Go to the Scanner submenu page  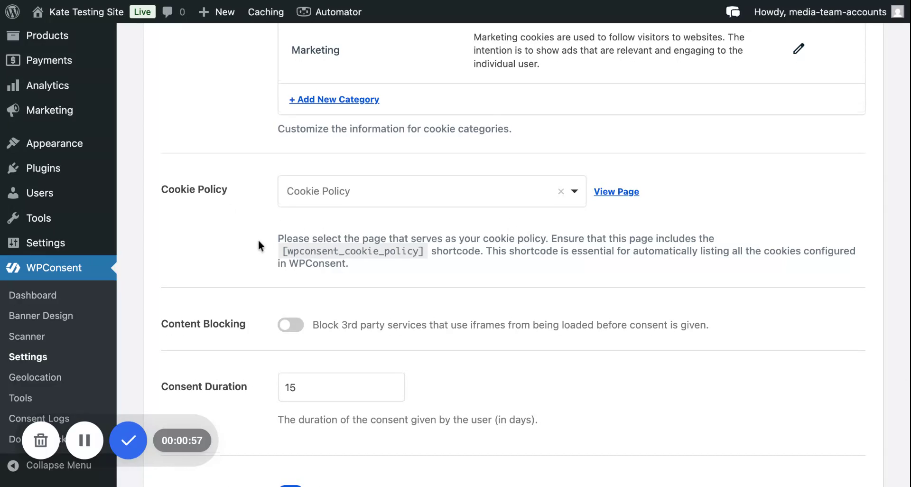[27, 337]
